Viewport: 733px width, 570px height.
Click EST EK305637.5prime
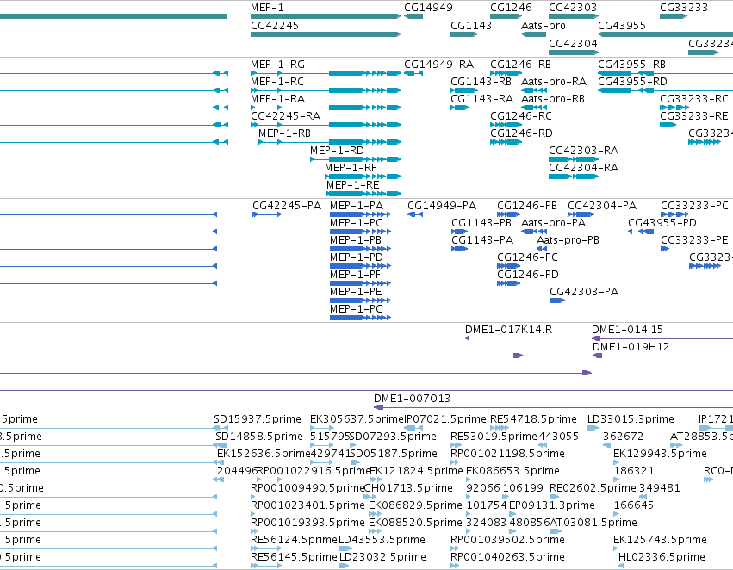coord(357,420)
